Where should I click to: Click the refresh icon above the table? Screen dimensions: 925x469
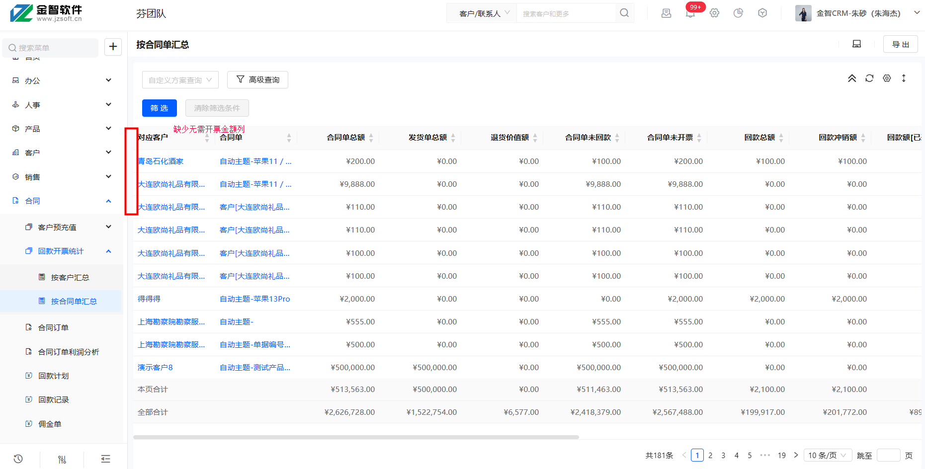pos(869,78)
